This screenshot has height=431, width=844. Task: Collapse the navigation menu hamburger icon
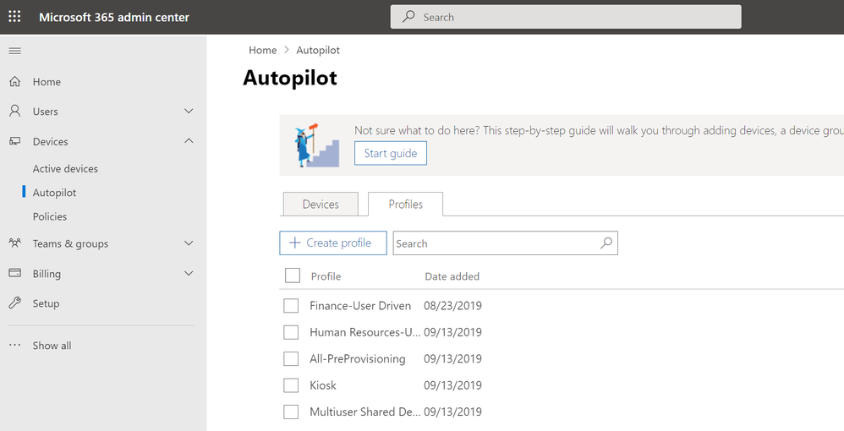(14, 52)
